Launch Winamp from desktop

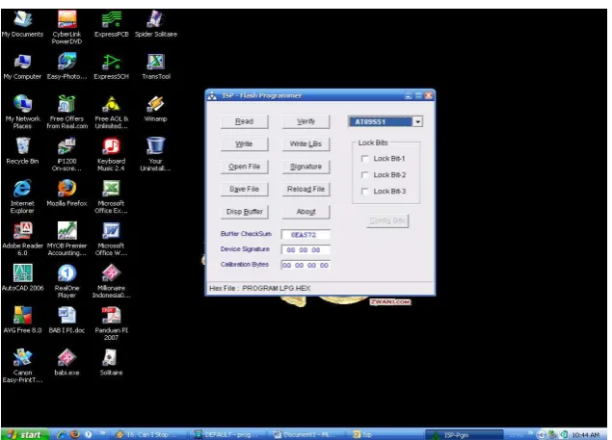[156, 109]
